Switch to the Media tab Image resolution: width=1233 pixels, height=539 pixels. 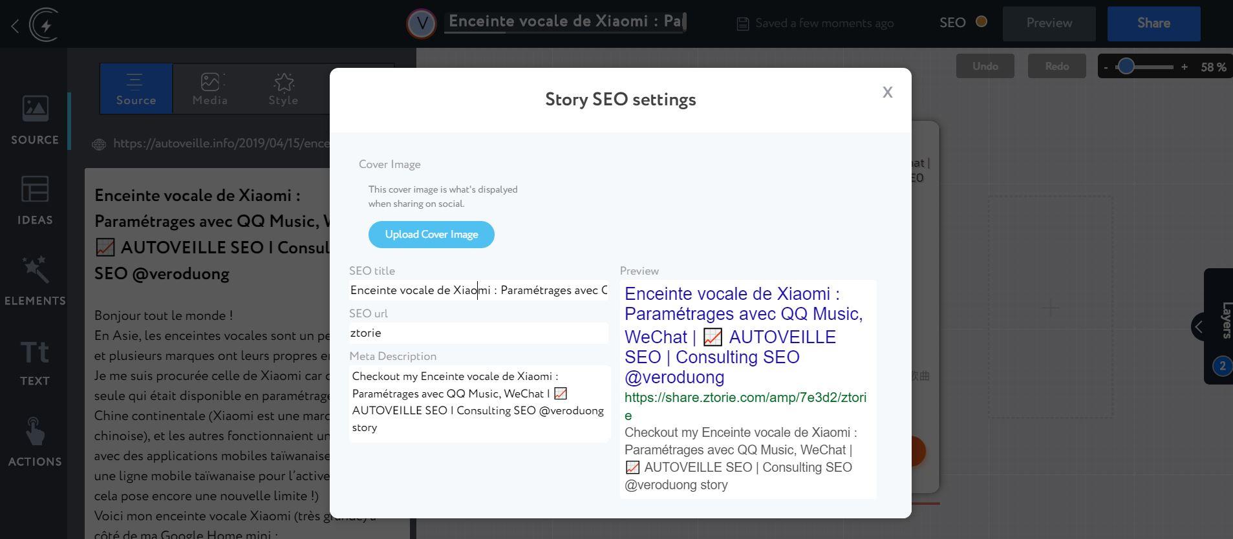click(209, 89)
